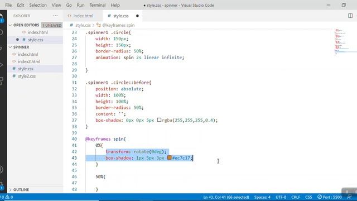
Task: Click the Port : 5500 Live Server item
Action: coord(330,197)
